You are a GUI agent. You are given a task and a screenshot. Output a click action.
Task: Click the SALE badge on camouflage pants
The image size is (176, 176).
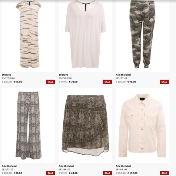point(164,82)
